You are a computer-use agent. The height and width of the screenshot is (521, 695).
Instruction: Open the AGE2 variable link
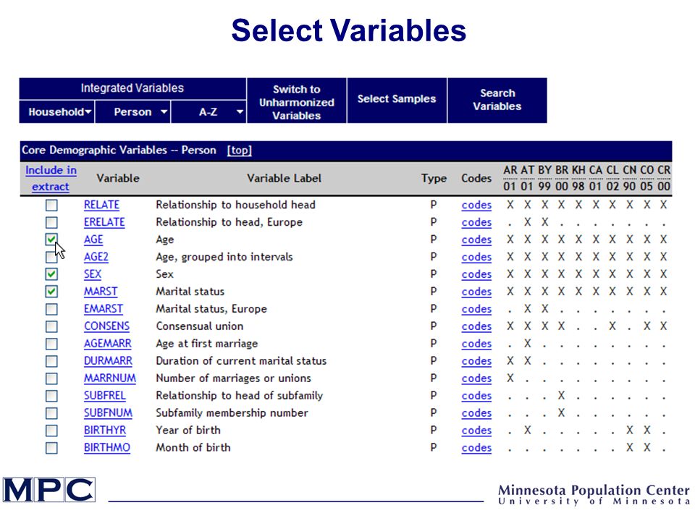pos(96,257)
